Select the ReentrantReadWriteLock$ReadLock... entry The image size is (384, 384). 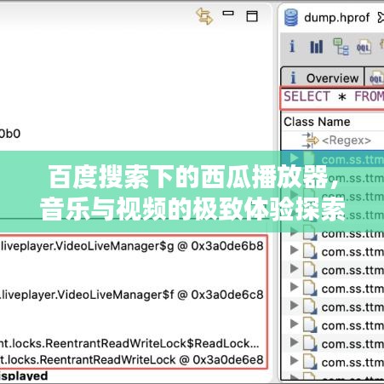[129, 344]
